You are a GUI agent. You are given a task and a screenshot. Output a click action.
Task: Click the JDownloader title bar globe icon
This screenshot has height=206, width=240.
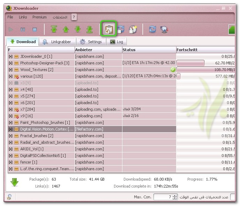(9, 8)
